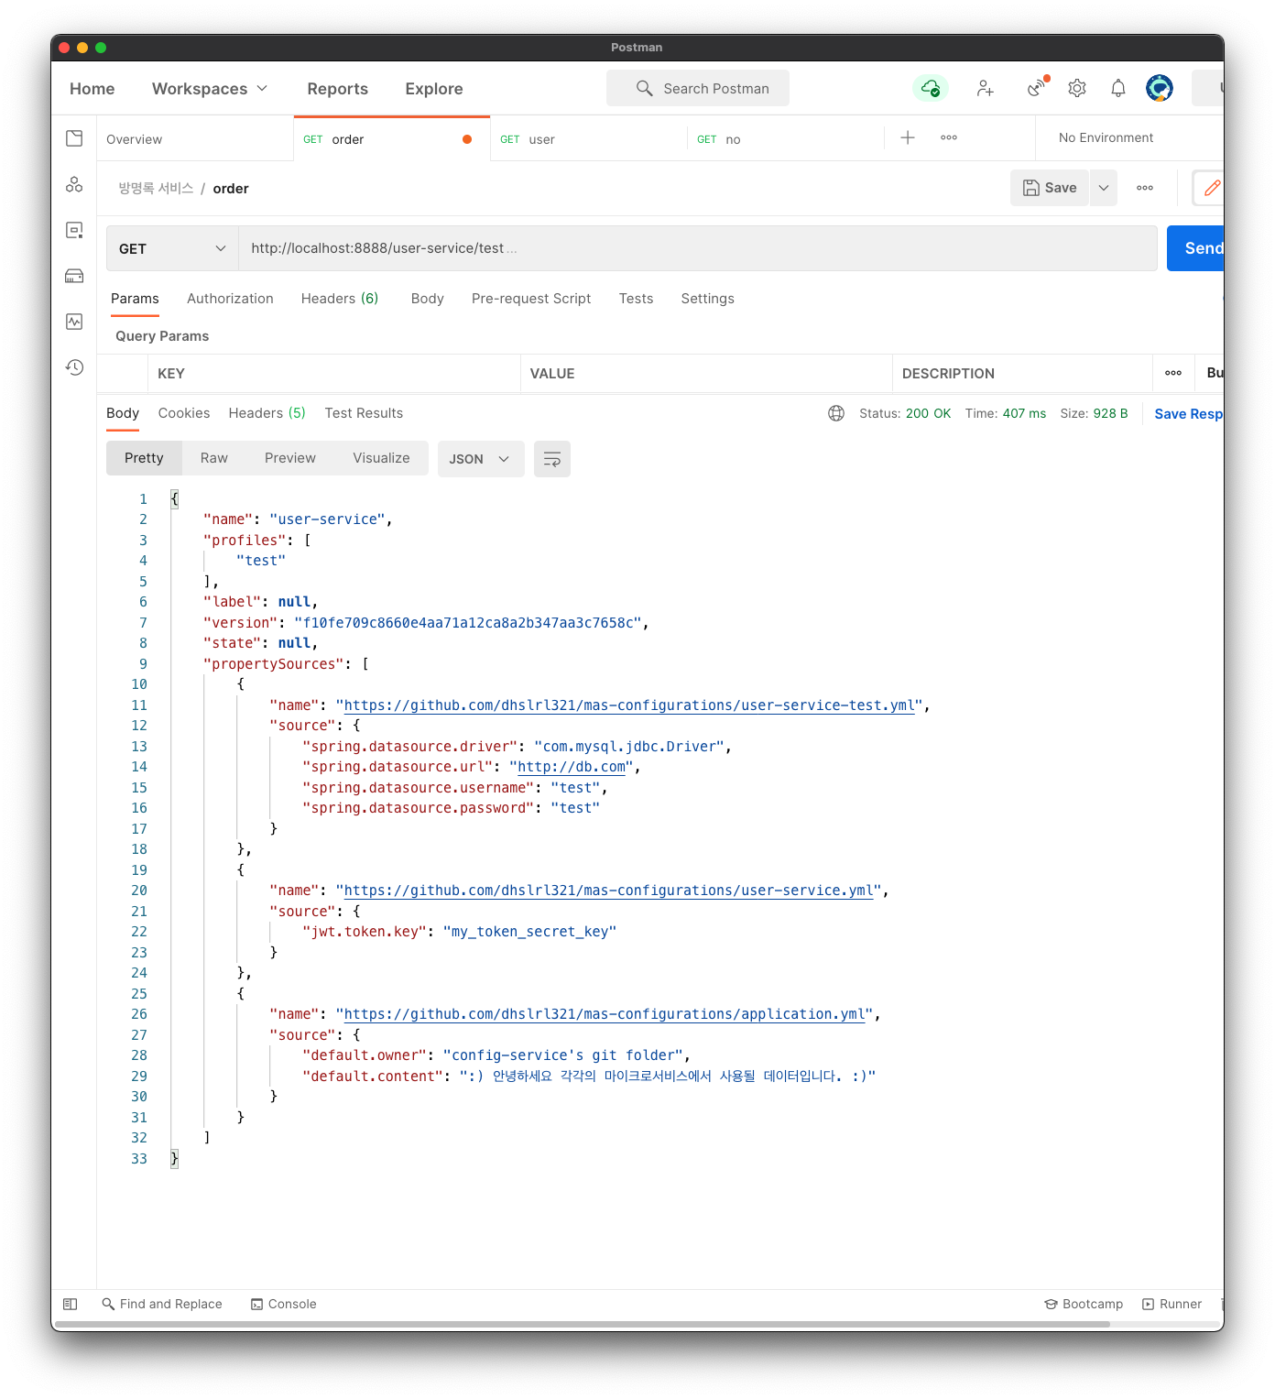The image size is (1275, 1399).
Task: Select the GET order tab
Action: (391, 139)
